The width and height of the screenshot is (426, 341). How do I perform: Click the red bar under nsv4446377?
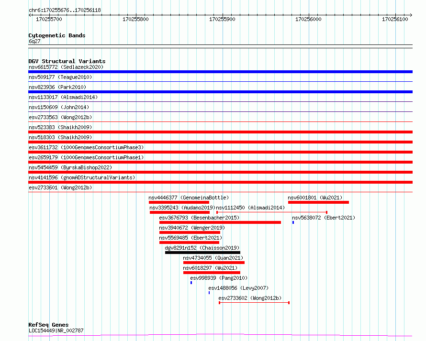click(x=179, y=202)
